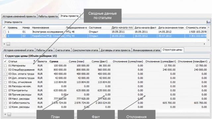Open the История изменений этапа tab
This screenshot has width=212, height=119.
point(19,50)
